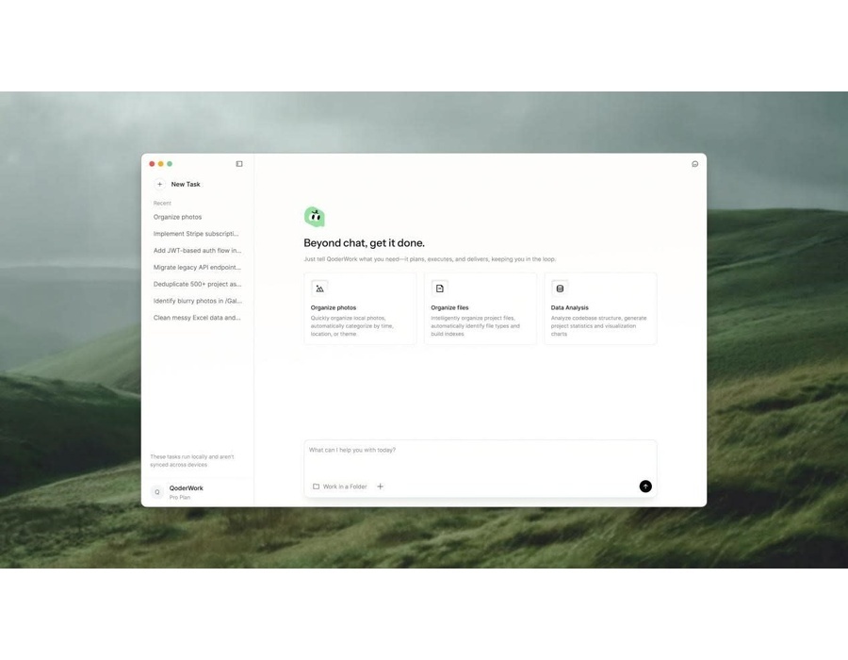Click the Organize photos card icon

(x=319, y=289)
